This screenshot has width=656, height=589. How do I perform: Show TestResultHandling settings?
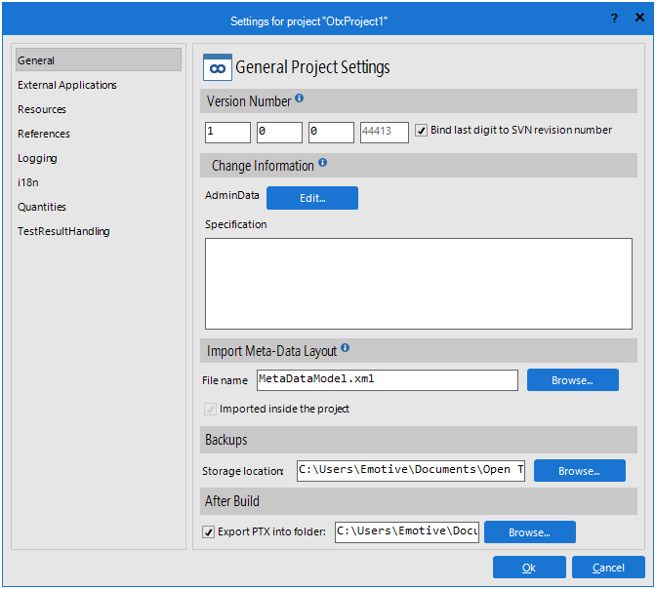coord(63,231)
